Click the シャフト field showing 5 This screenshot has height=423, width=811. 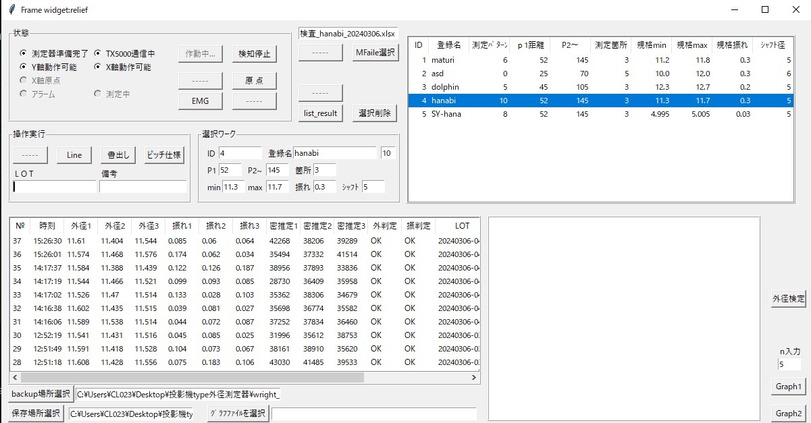click(373, 187)
